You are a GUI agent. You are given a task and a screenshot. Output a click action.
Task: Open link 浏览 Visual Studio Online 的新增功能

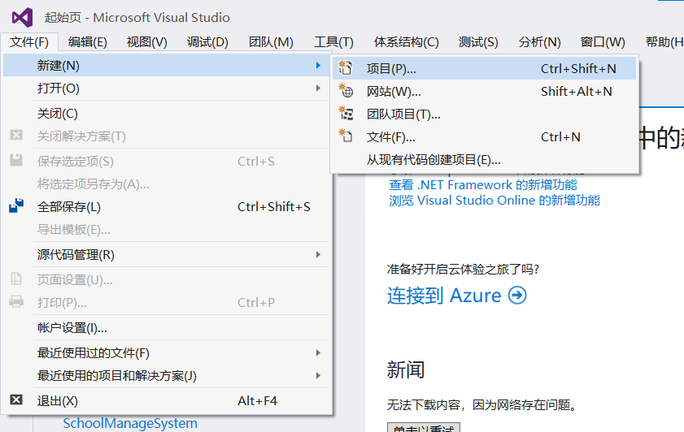pos(494,201)
